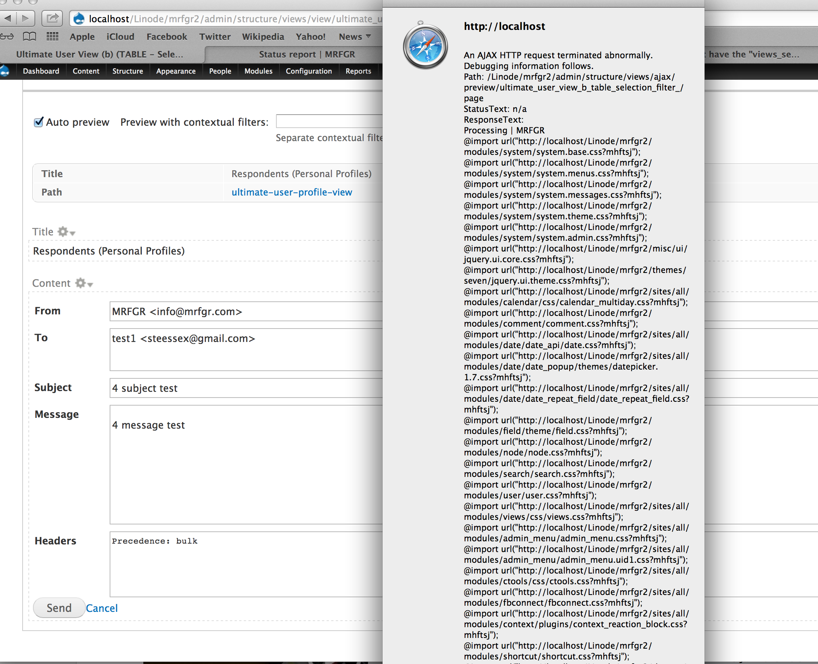The image size is (818, 664).
Task: Expand the dropdown arrow next to Title gear
Action: click(x=72, y=233)
